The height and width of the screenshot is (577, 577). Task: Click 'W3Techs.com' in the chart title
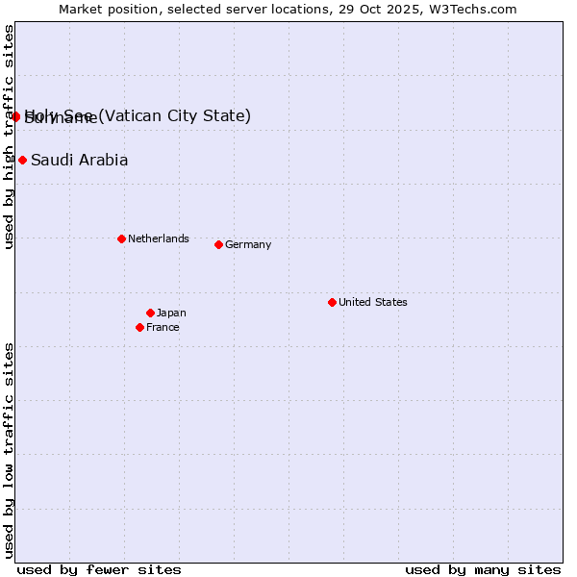click(x=476, y=9)
